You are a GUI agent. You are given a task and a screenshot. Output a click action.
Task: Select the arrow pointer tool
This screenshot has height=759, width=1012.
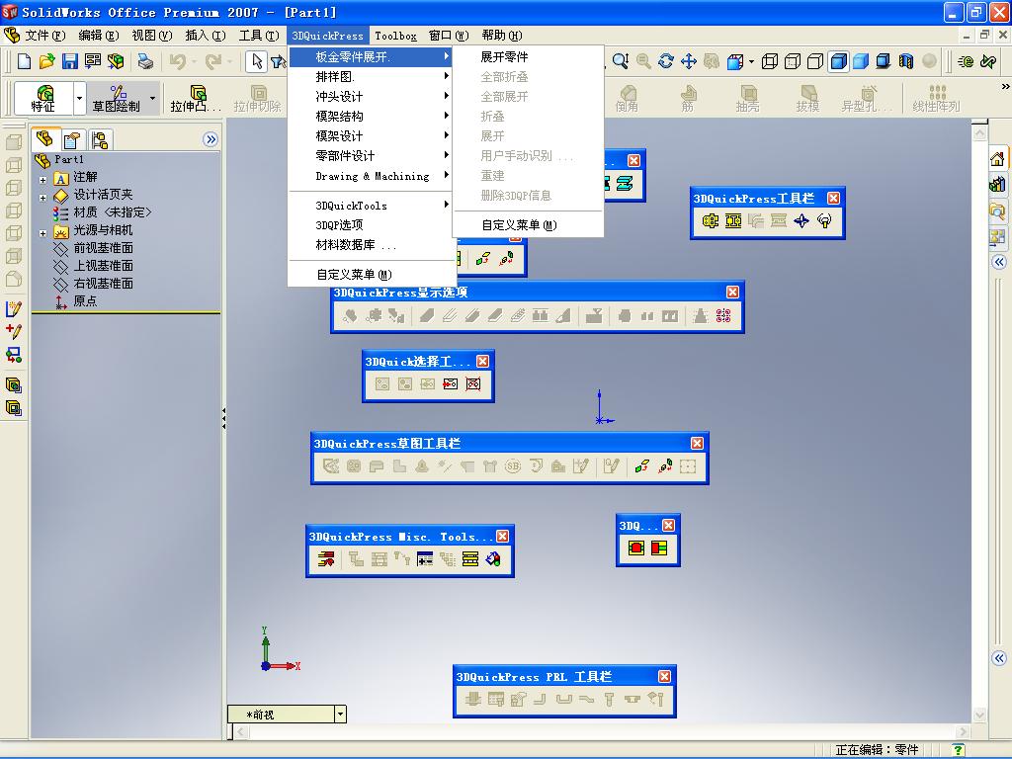point(257,61)
